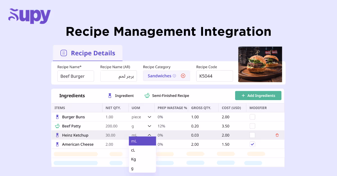The width and height of the screenshot is (337, 176).
Task: Delete the Heinz Ketchup row via trash icon
Action: pos(277,135)
